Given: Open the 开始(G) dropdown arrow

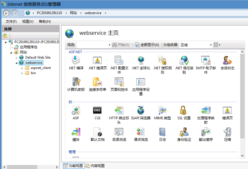Looking at the screenshot, I should 133,45.
